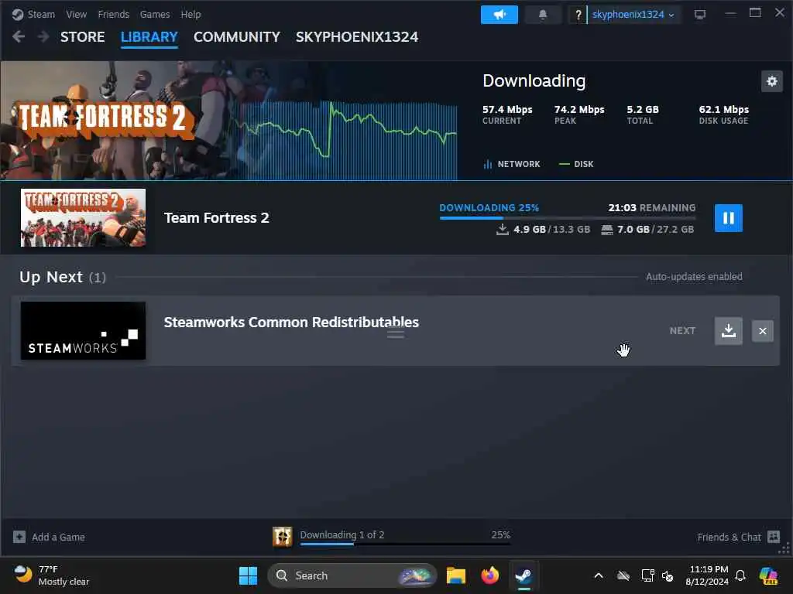Image resolution: width=793 pixels, height=594 pixels.
Task: Pause the Team Fortress 2 download
Action: tap(728, 217)
